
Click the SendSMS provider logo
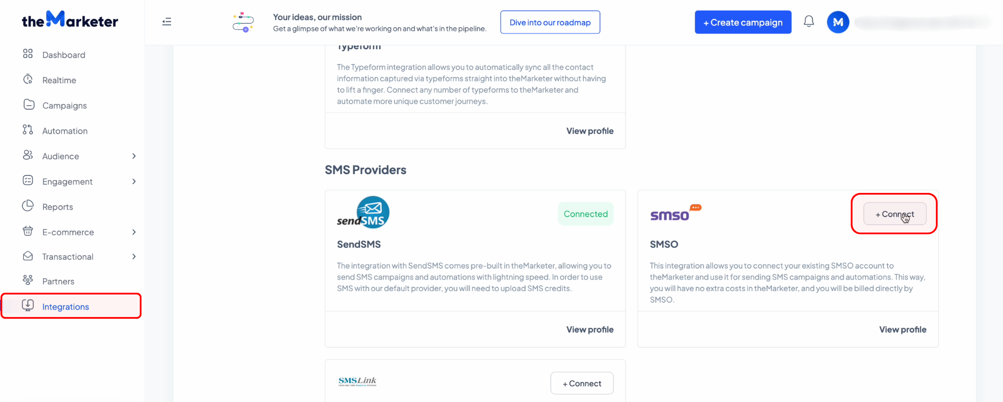point(363,212)
